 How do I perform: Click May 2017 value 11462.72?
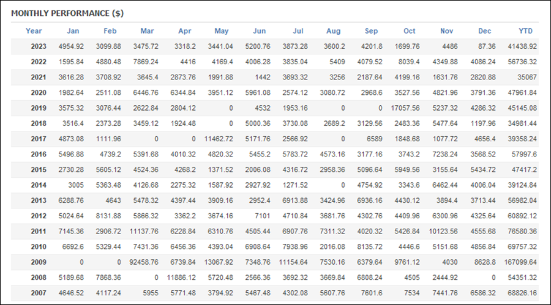click(x=219, y=139)
